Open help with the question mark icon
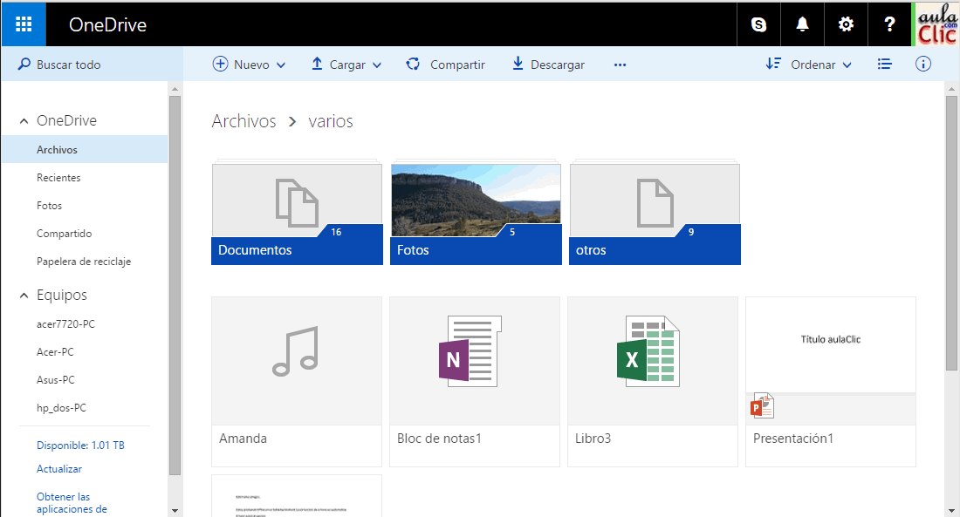Screen dimensions: 960x517 (889, 24)
